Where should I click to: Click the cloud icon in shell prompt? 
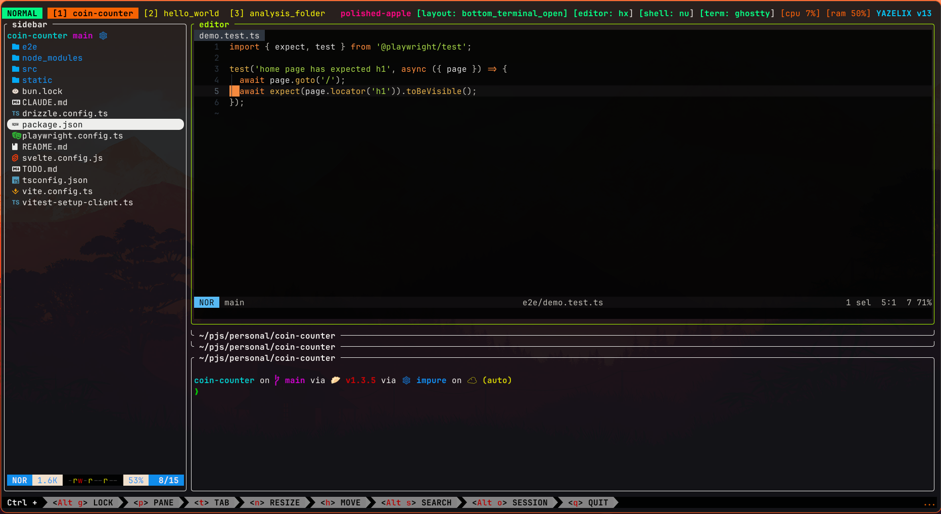(472, 381)
